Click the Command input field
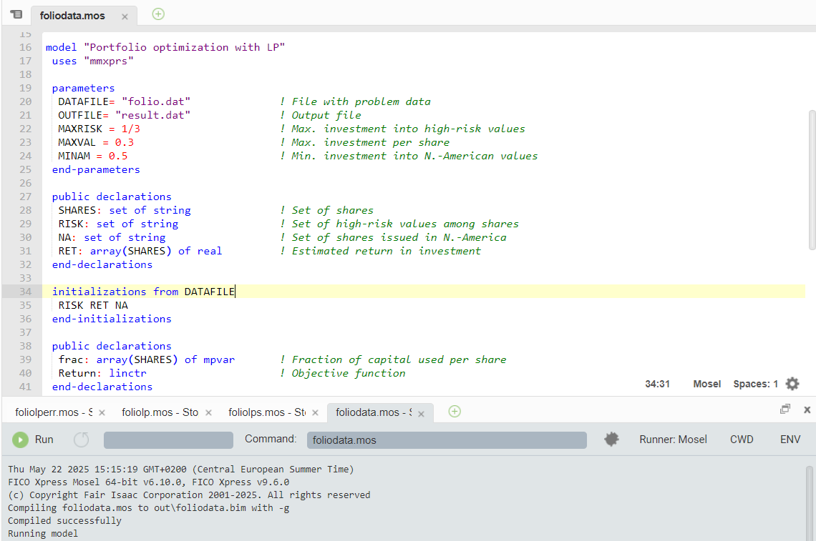This screenshot has width=816, height=541. 447,440
